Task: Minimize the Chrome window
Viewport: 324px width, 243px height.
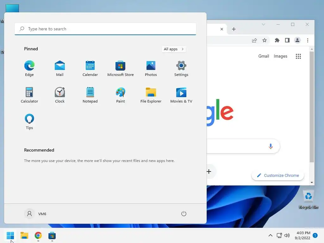Action: [x=278, y=24]
